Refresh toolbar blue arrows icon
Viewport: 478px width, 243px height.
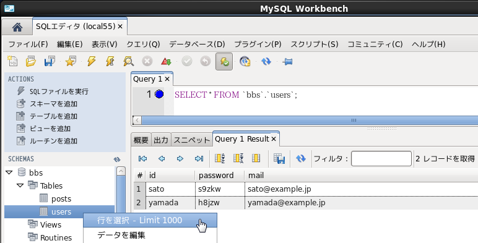[266, 61]
